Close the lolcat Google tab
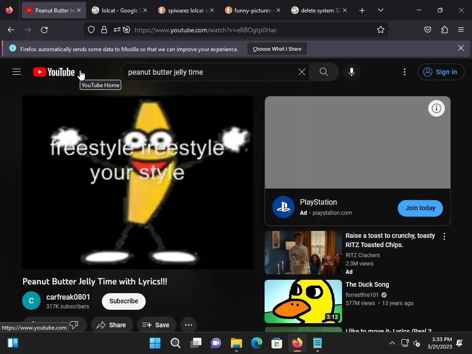The width and height of the screenshot is (472, 354). (x=145, y=11)
